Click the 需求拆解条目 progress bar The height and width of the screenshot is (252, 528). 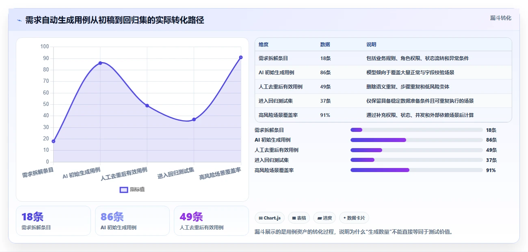416,130
